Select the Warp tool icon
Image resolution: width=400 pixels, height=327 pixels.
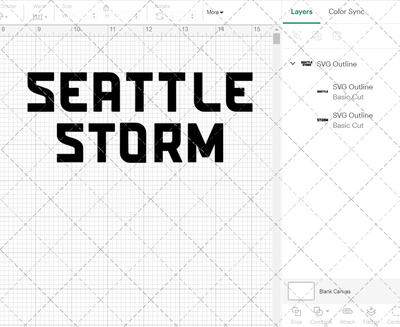[37, 16]
